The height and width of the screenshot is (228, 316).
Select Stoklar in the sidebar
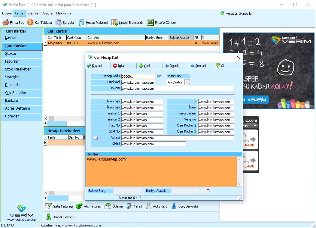(x=22, y=54)
